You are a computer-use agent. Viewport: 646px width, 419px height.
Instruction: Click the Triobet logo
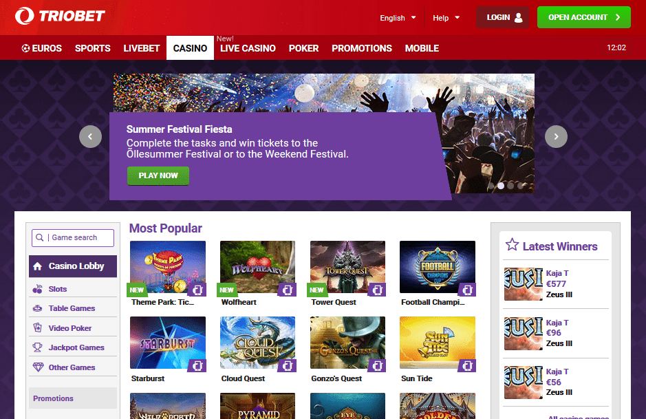click(60, 16)
